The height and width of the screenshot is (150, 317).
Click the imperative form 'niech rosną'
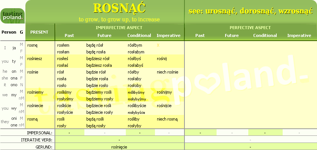coord(167,119)
